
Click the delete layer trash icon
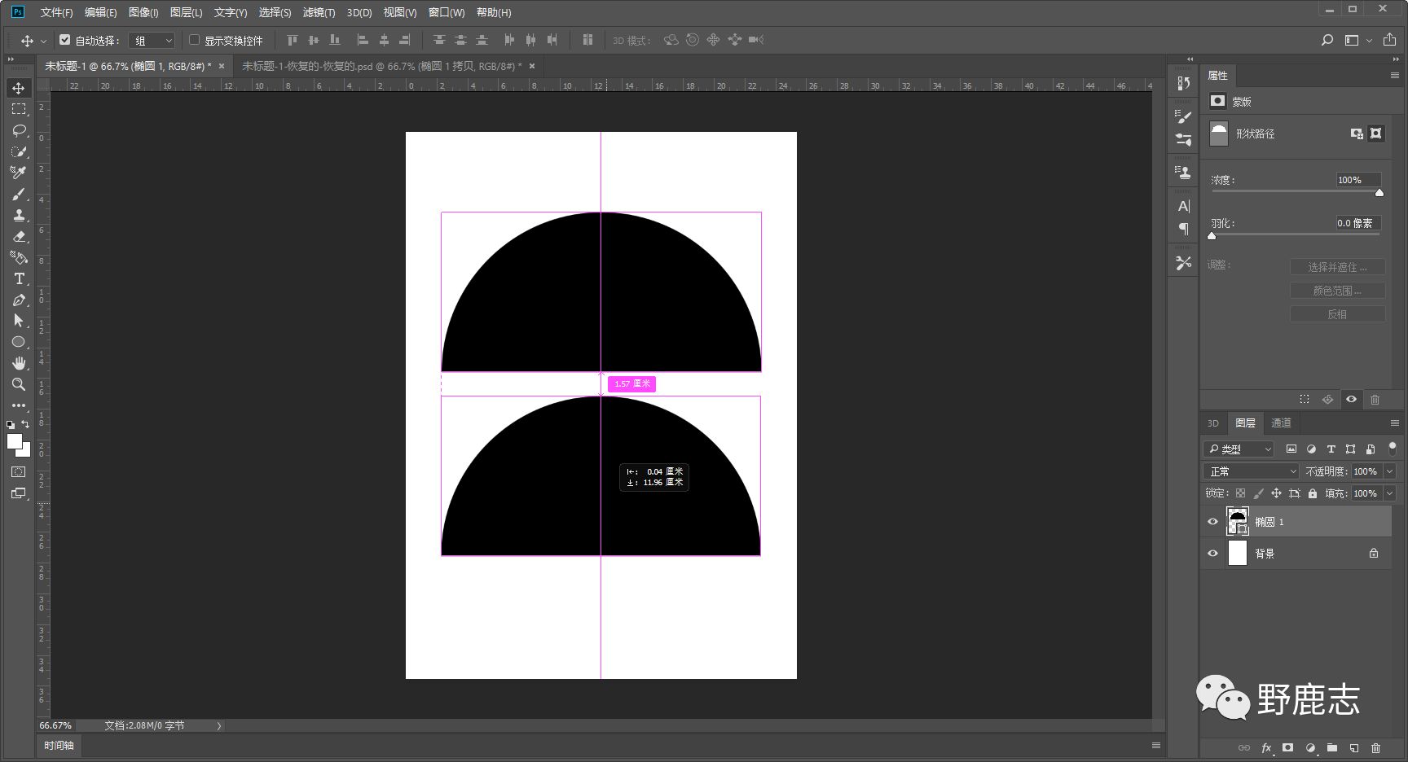[x=1375, y=747]
